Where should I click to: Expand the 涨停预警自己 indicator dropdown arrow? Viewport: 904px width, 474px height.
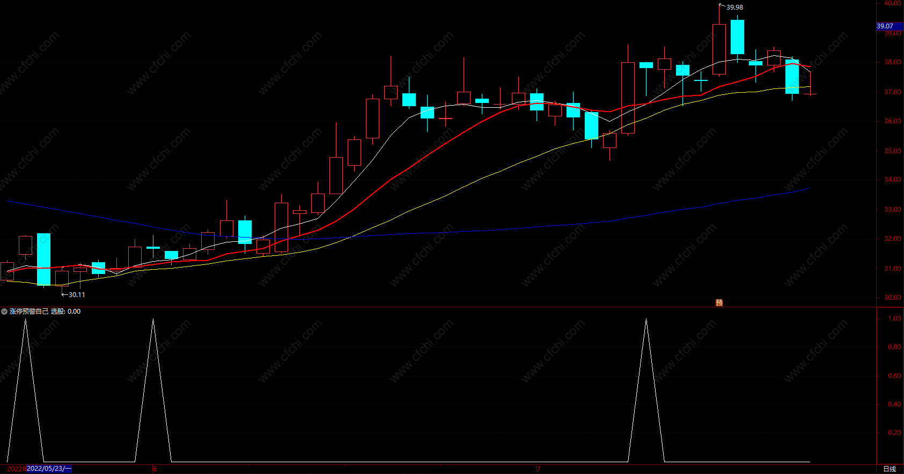[x=4, y=312]
